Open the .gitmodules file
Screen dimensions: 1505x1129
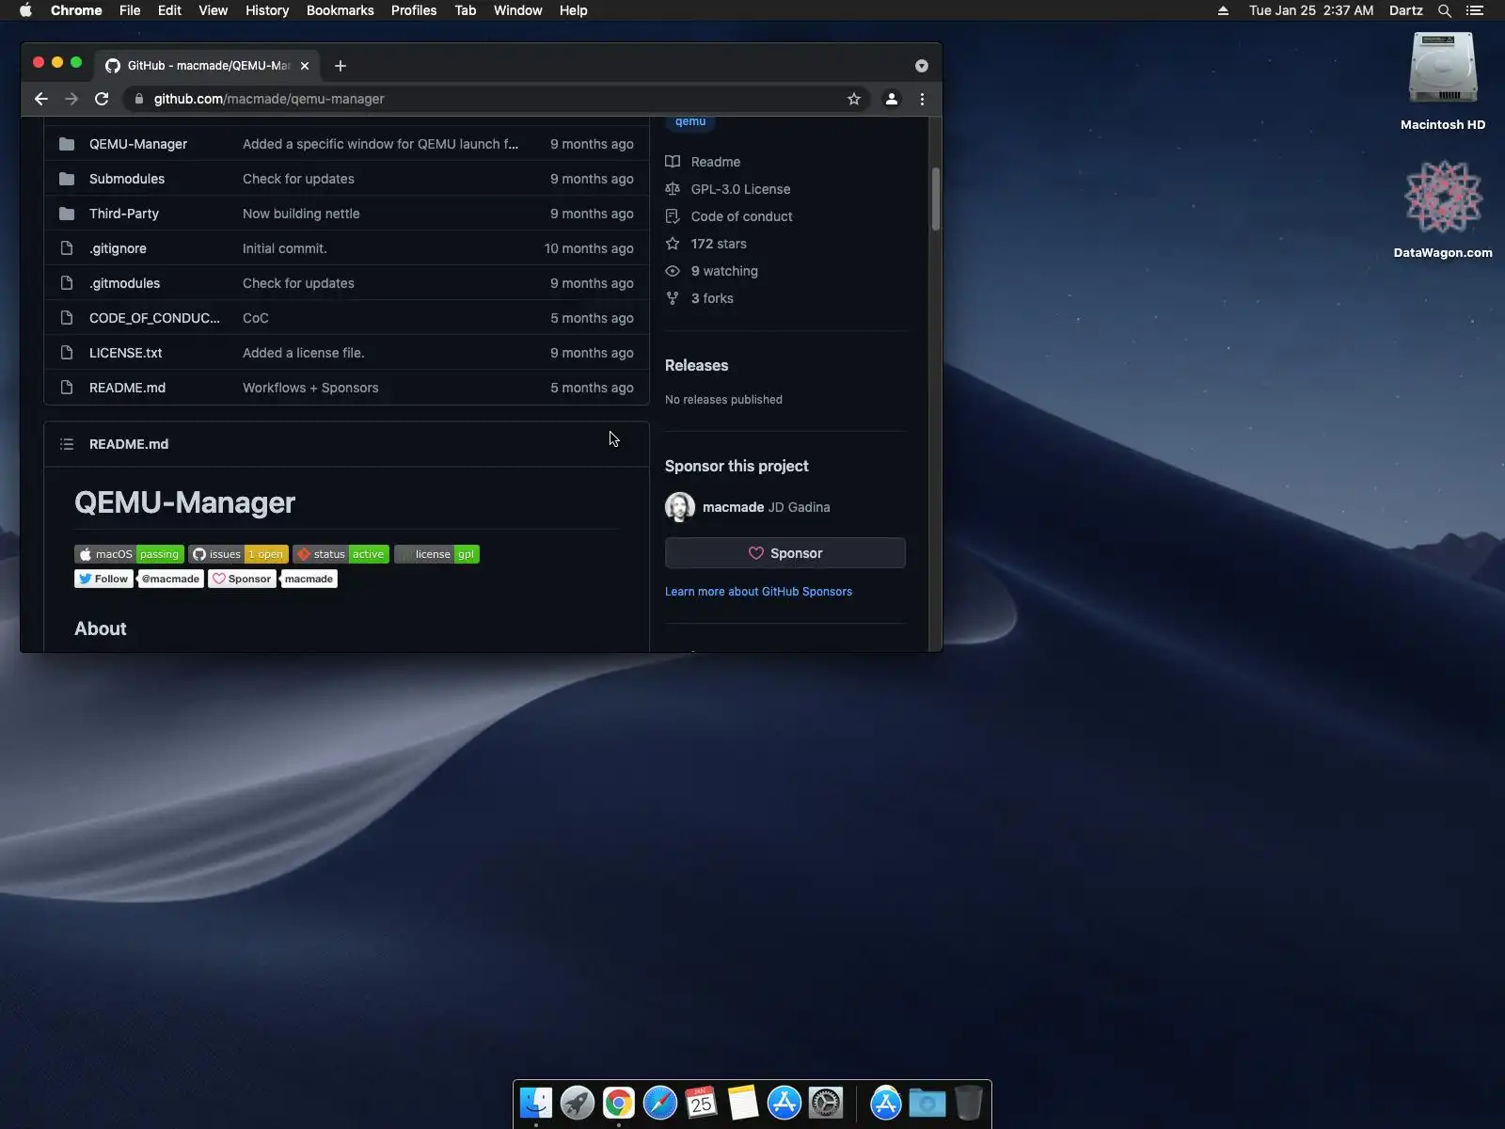[124, 283]
